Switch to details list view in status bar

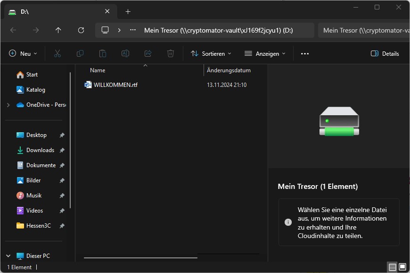click(392, 267)
